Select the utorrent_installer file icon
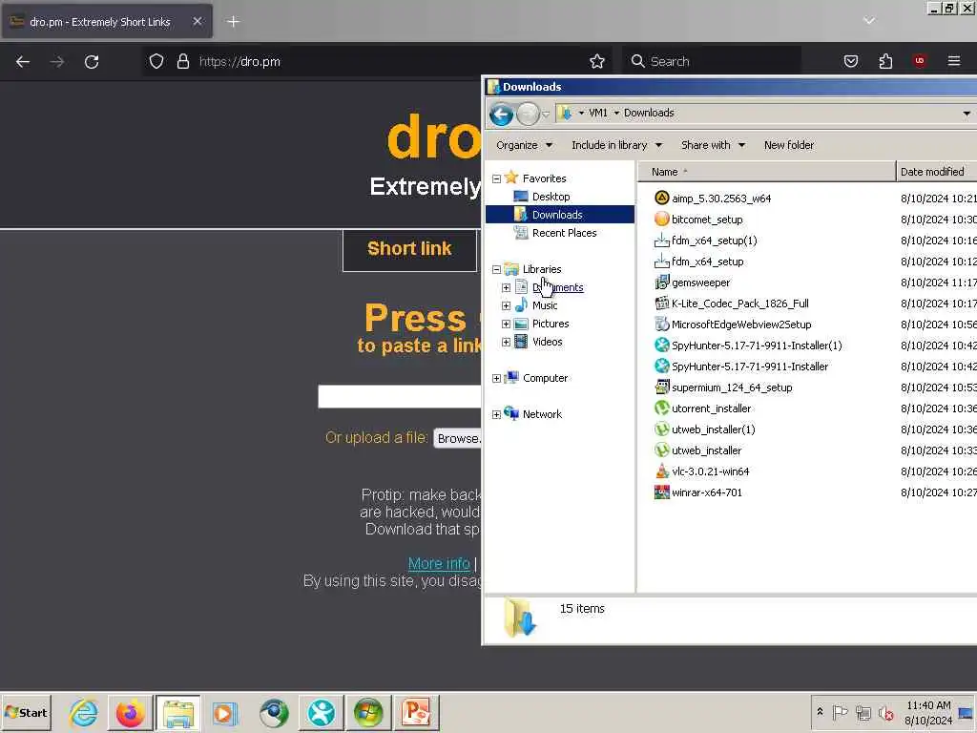 662,408
